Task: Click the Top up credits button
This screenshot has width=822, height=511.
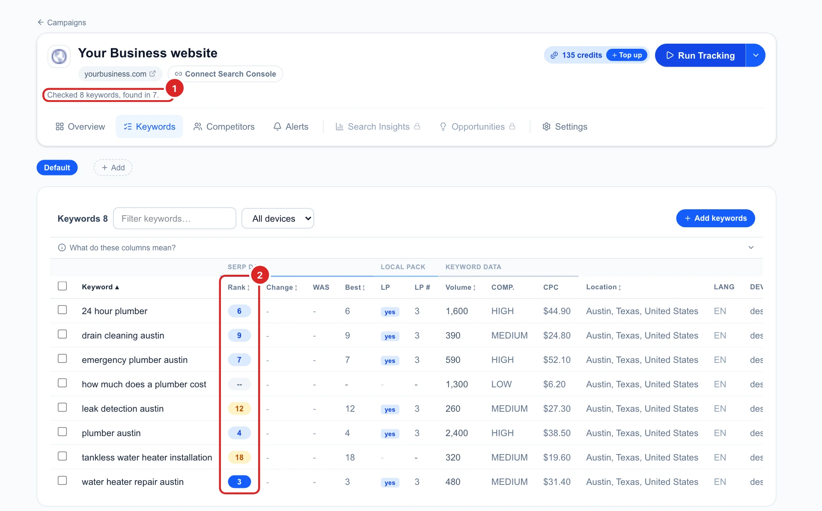Action: pyautogui.click(x=627, y=55)
